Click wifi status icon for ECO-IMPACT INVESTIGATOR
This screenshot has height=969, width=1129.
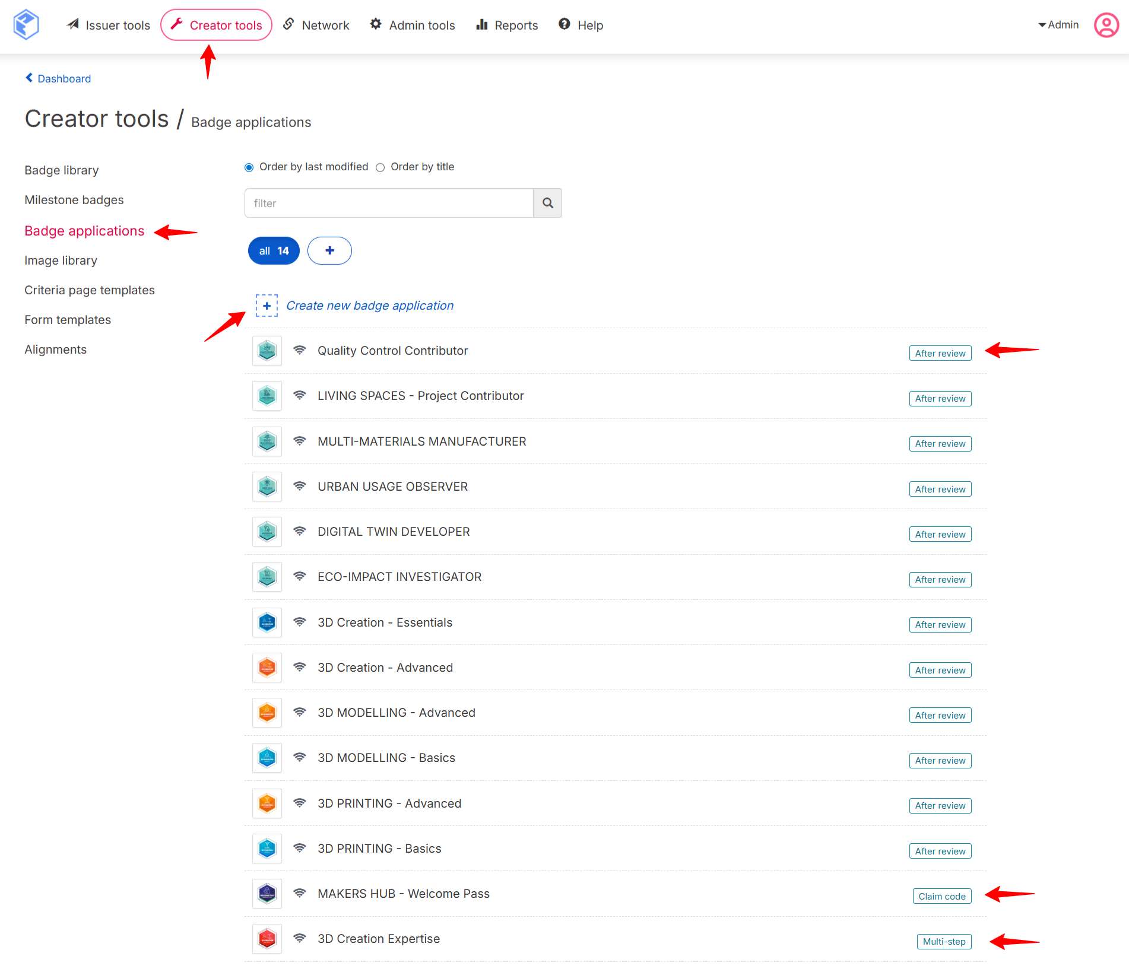click(x=300, y=576)
